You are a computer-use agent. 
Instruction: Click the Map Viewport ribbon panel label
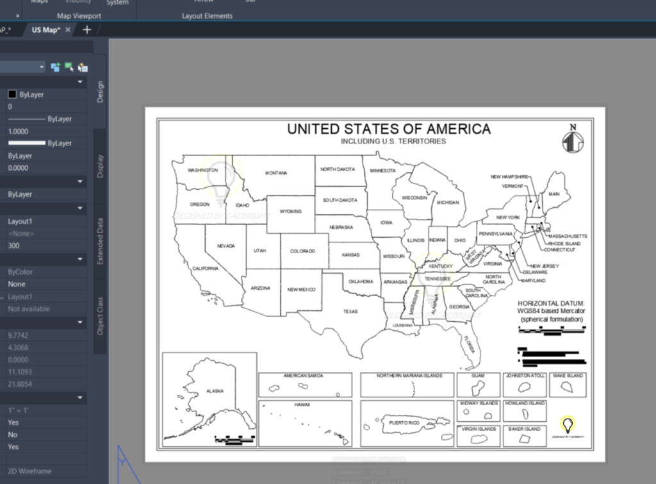(x=79, y=16)
